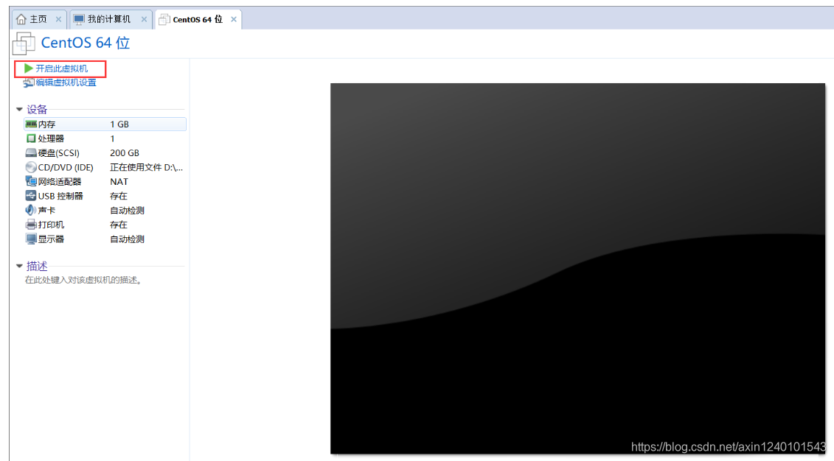Click the 声卡 row label

click(46, 211)
